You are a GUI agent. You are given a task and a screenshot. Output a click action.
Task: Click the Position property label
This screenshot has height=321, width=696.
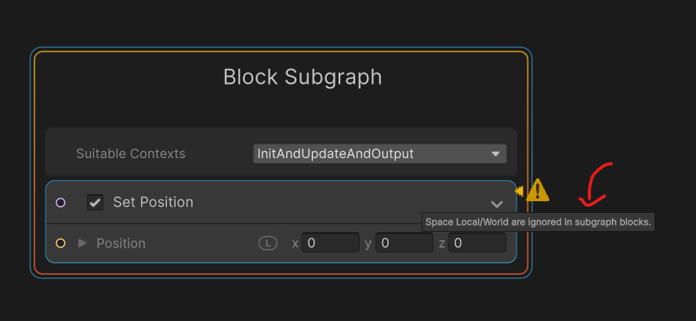pyautogui.click(x=121, y=243)
